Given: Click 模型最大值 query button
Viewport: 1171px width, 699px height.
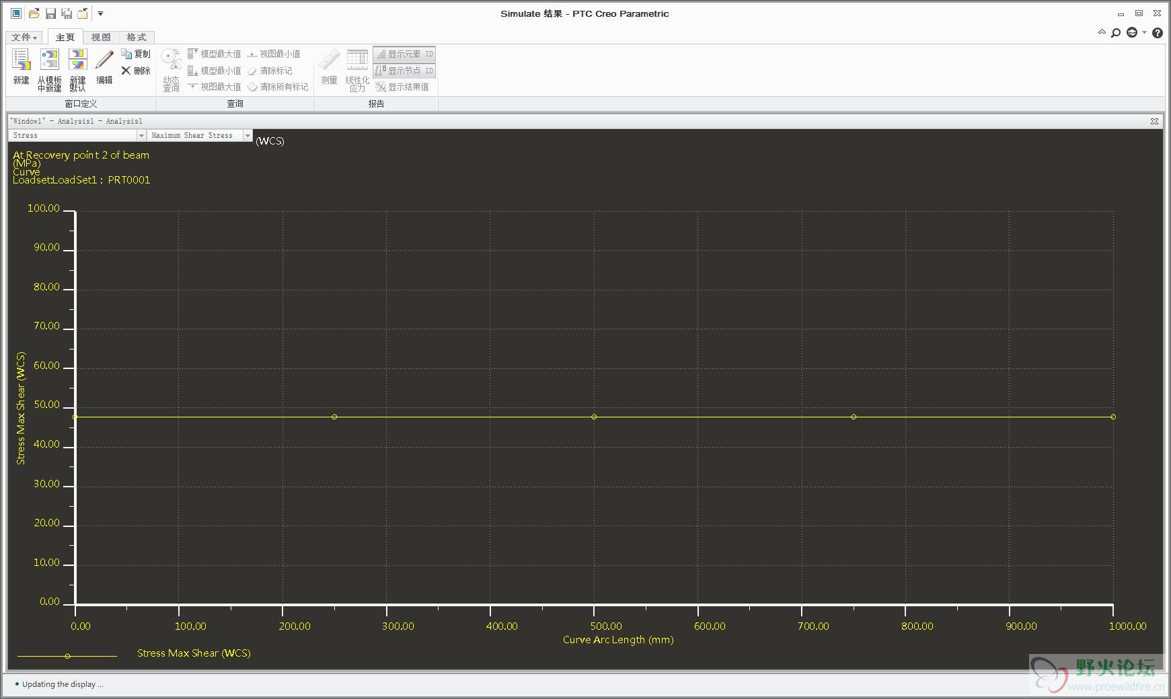Looking at the screenshot, I should (215, 54).
